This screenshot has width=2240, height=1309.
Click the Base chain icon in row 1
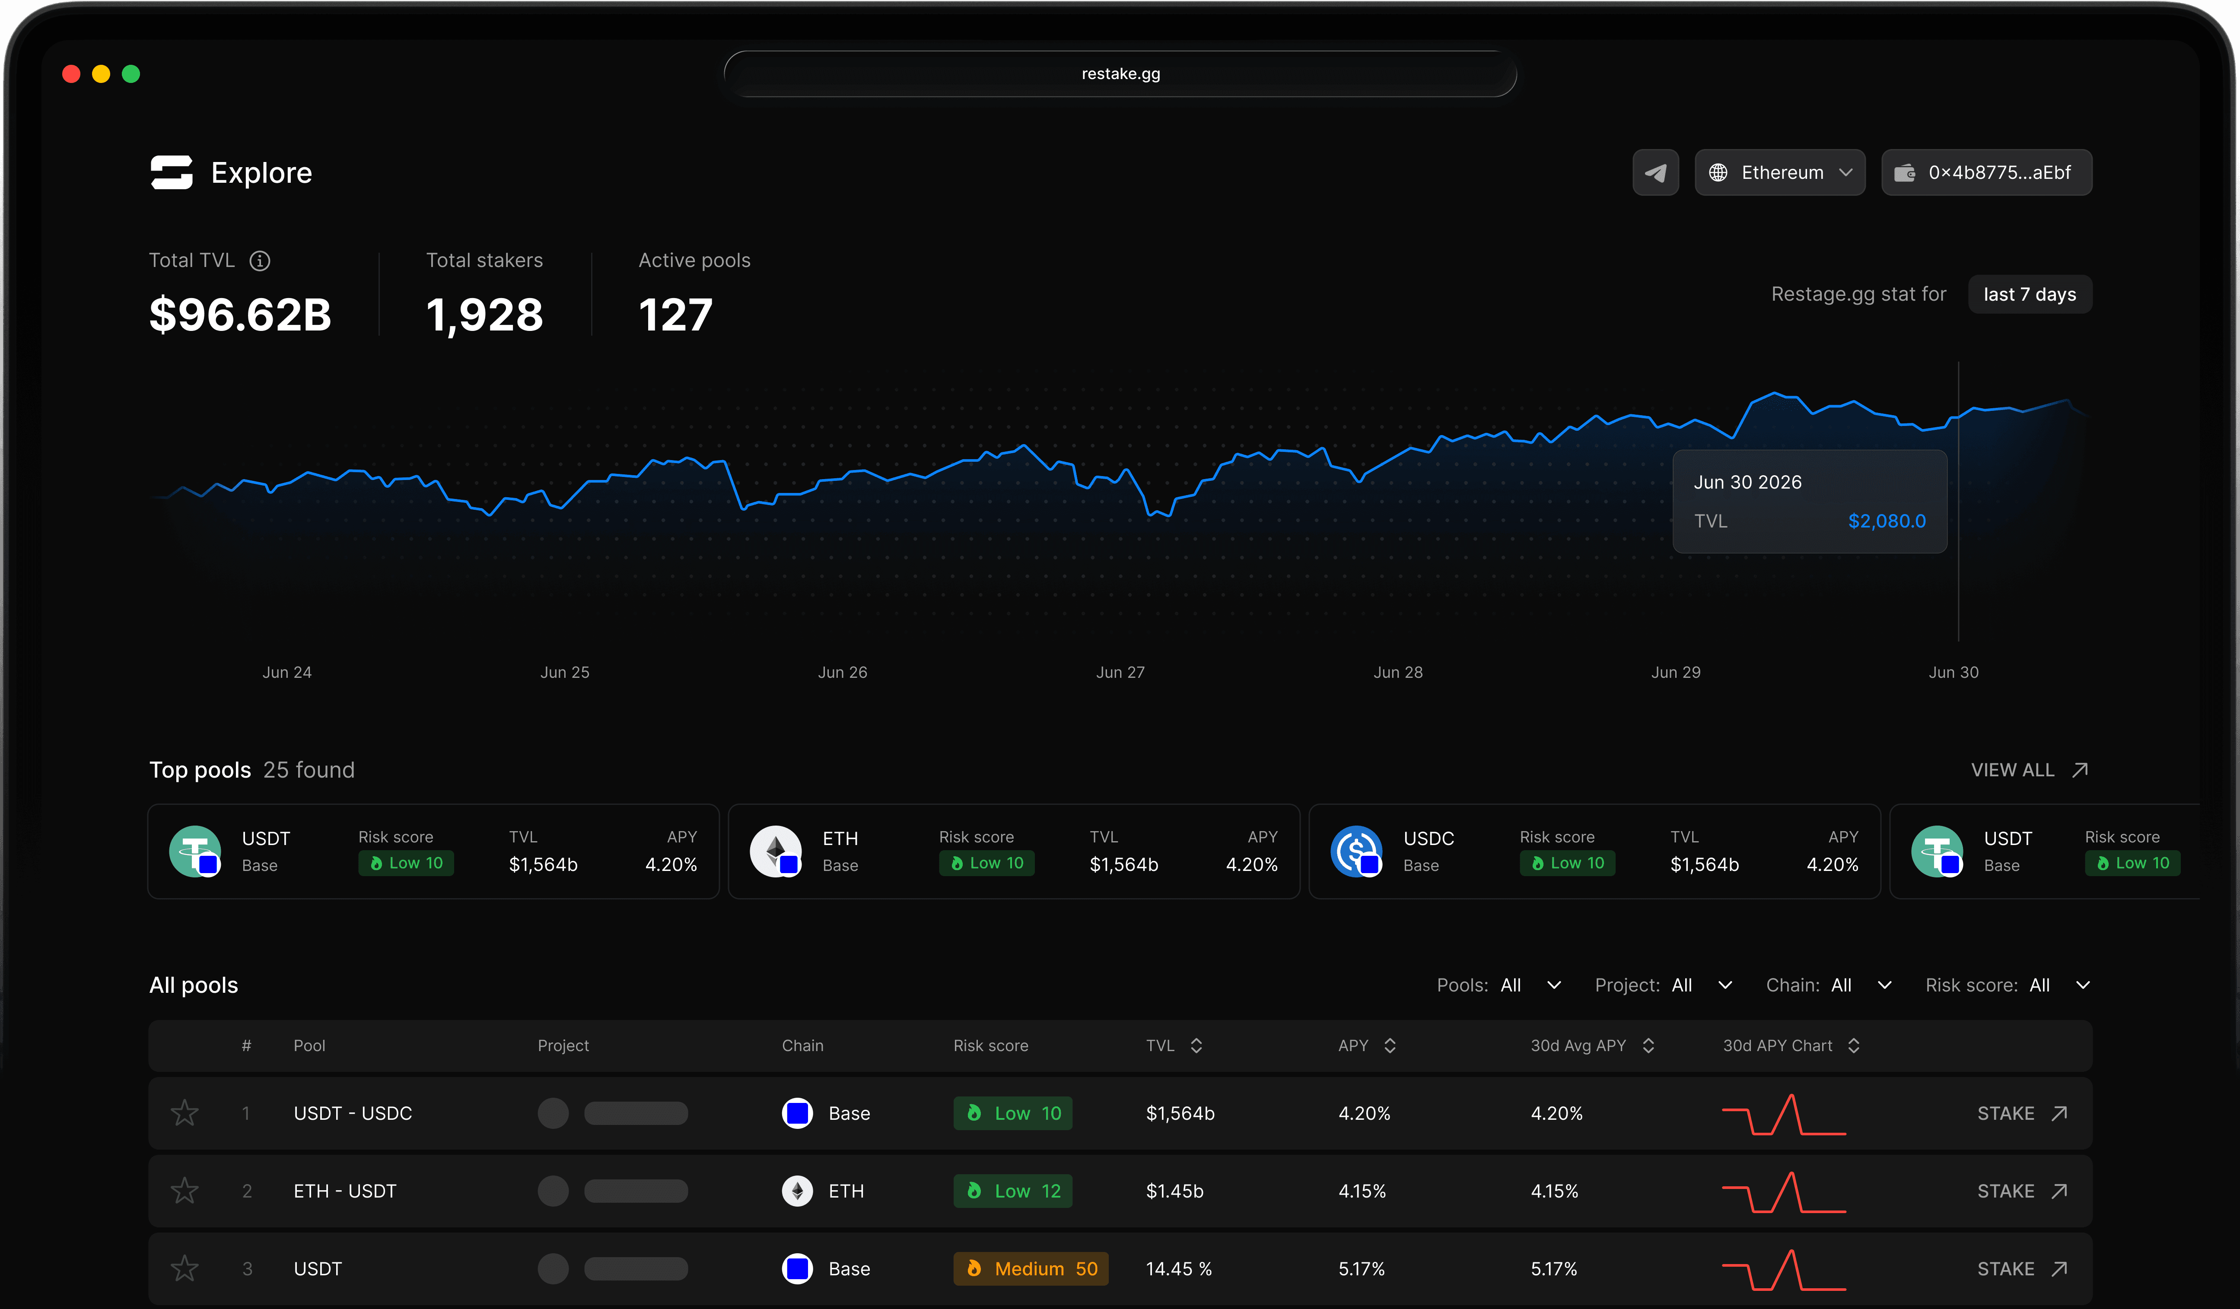pos(797,1112)
